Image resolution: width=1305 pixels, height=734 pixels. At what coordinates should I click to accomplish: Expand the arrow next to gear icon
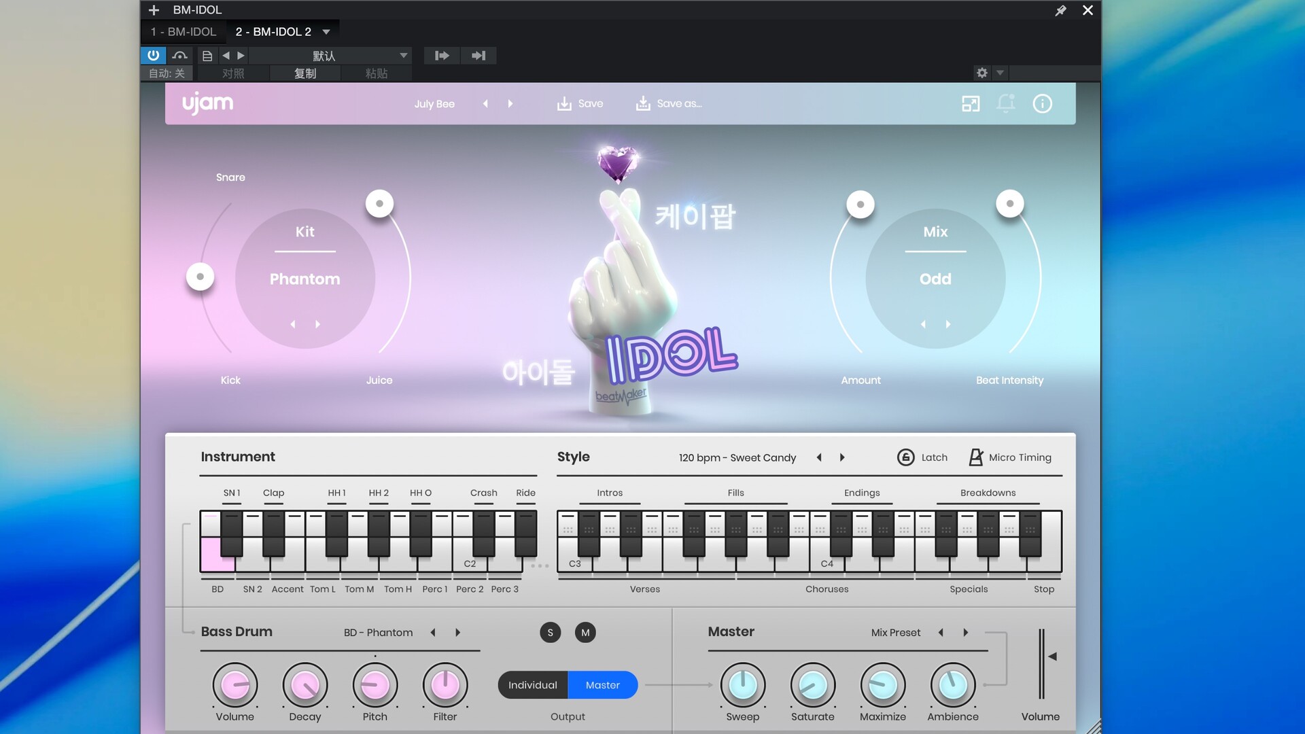(x=1000, y=73)
